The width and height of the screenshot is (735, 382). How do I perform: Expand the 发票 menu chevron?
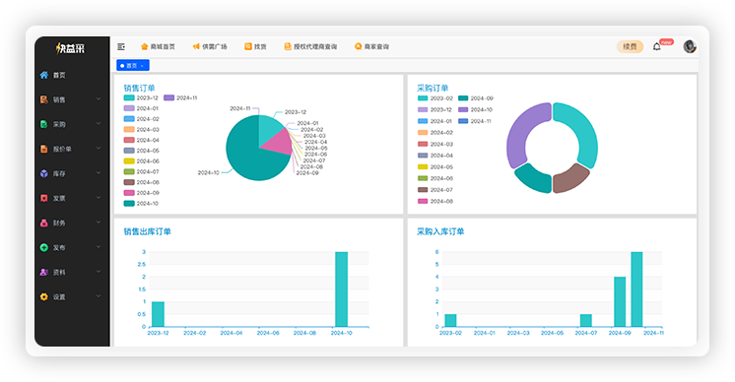(x=99, y=198)
